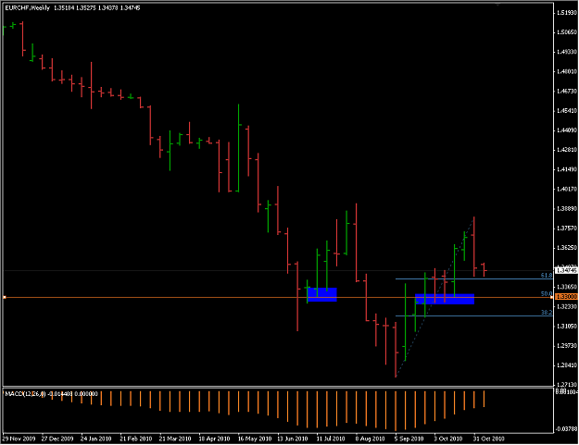Click the 29 Nov 2009 date label

19,439
